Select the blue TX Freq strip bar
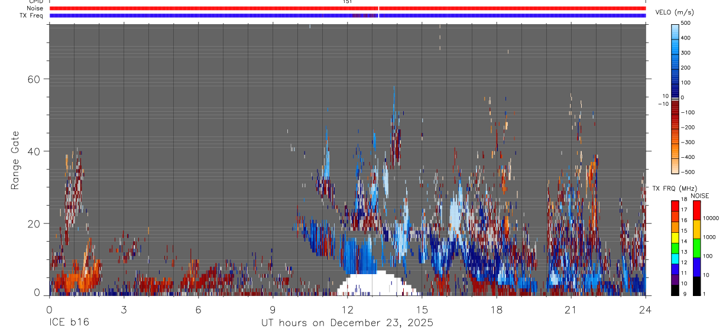726x335 pixels. pos(348,15)
